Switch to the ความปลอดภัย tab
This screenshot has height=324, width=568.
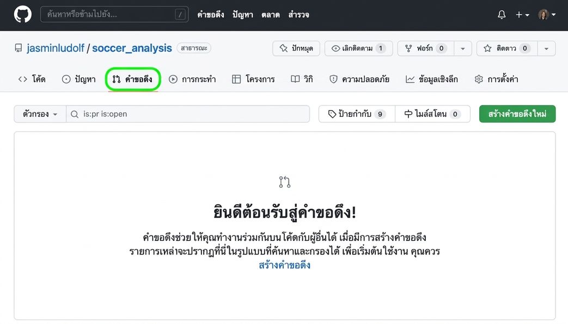pos(359,79)
